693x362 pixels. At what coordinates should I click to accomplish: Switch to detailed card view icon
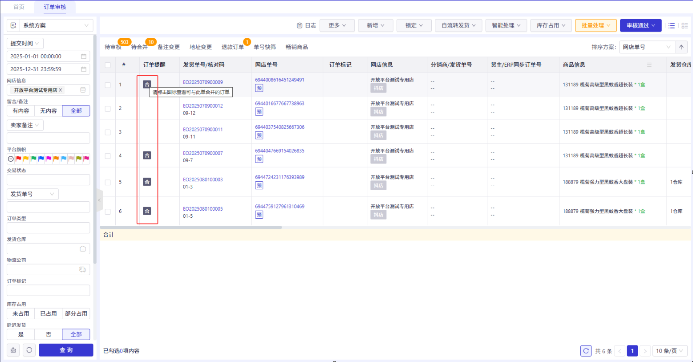click(x=685, y=26)
